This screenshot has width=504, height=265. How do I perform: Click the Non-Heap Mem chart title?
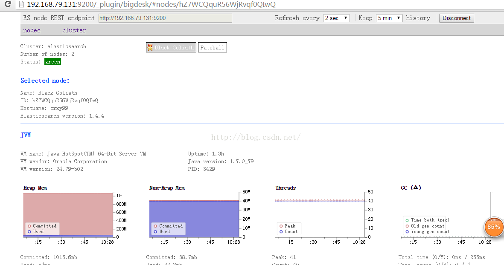pos(167,188)
